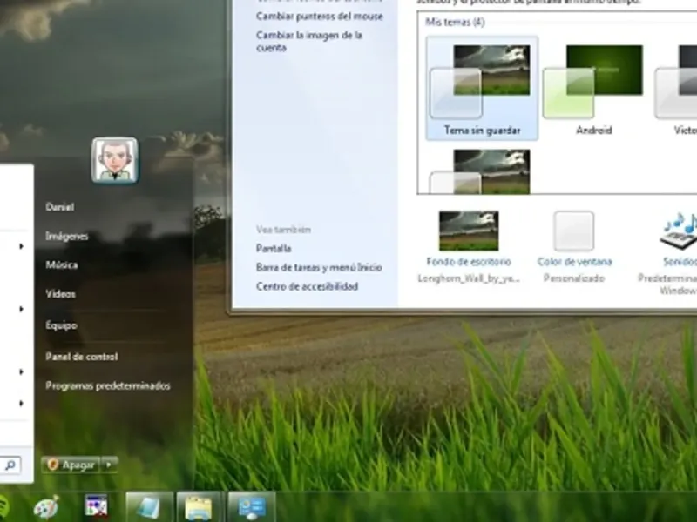Open Paint from the taskbar palette icon
The width and height of the screenshot is (697, 522).
pyautogui.click(x=46, y=507)
